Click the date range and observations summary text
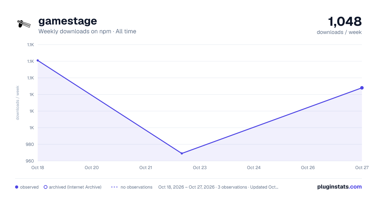 point(218,187)
